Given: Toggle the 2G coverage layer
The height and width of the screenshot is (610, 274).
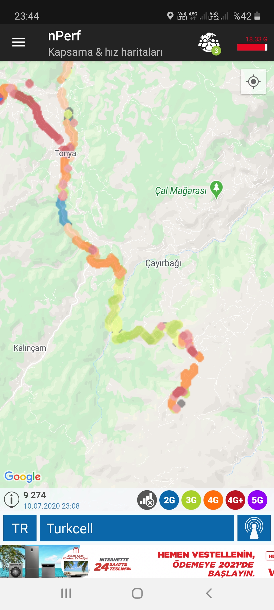Looking at the screenshot, I should click(169, 500).
